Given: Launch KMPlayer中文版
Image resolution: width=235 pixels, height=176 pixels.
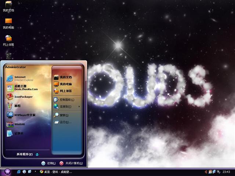Looking at the screenshot, I should pyautogui.click(x=21, y=115).
